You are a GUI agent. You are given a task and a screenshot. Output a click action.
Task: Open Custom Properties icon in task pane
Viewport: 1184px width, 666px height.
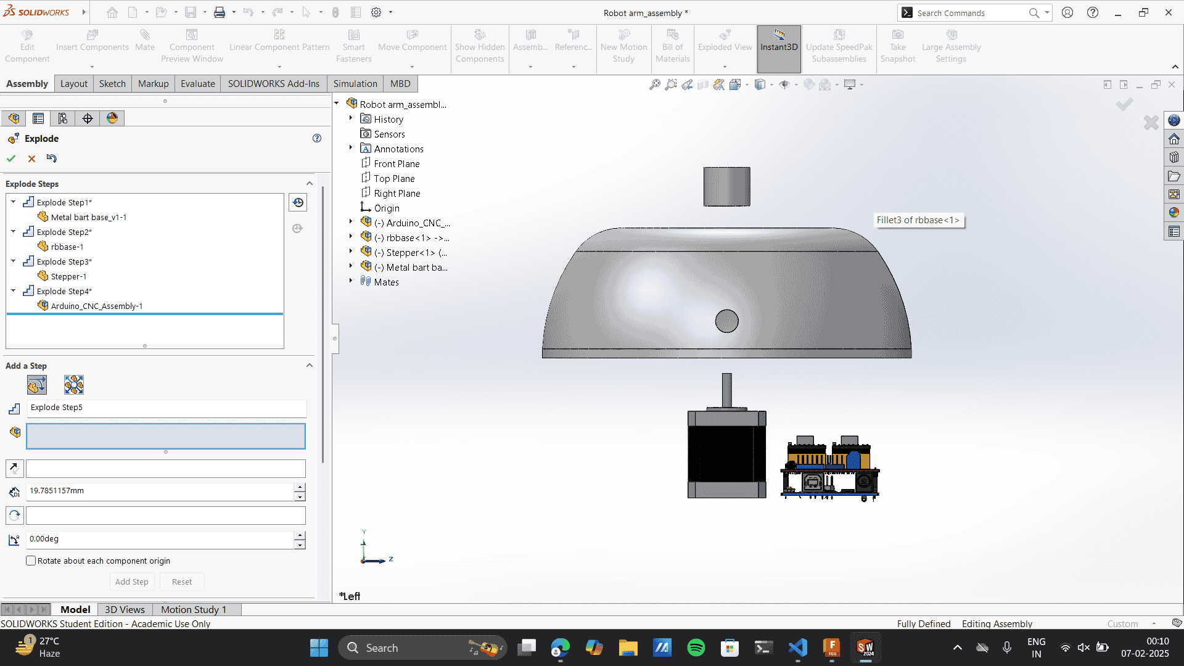click(x=1174, y=231)
